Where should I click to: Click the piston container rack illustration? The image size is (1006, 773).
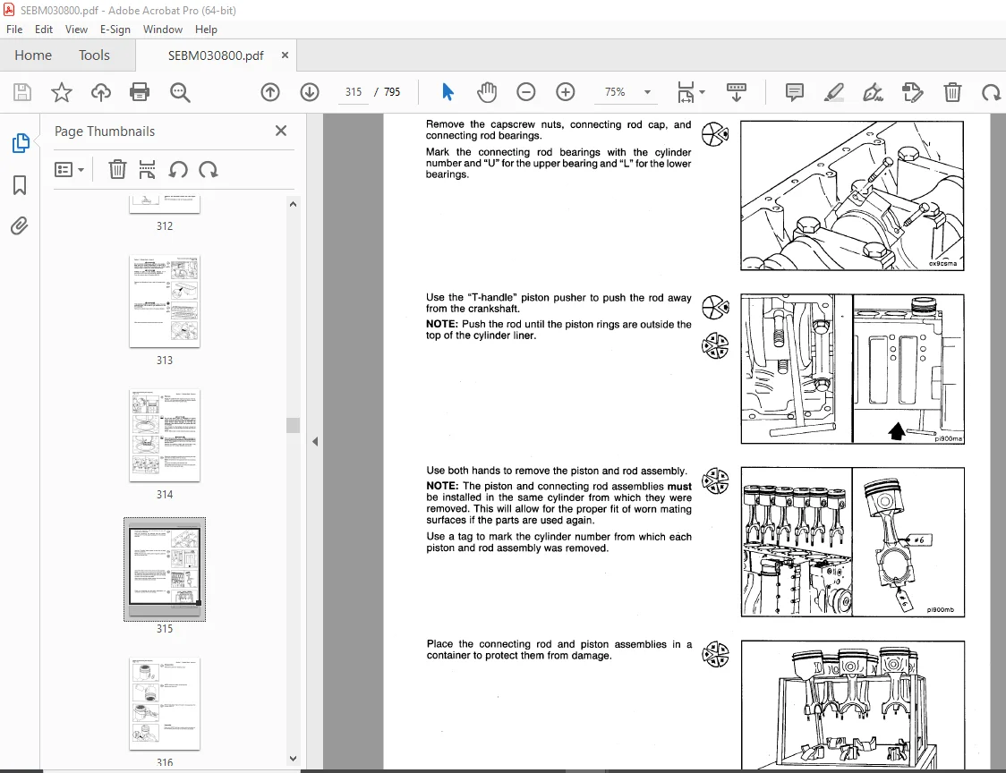[853, 705]
